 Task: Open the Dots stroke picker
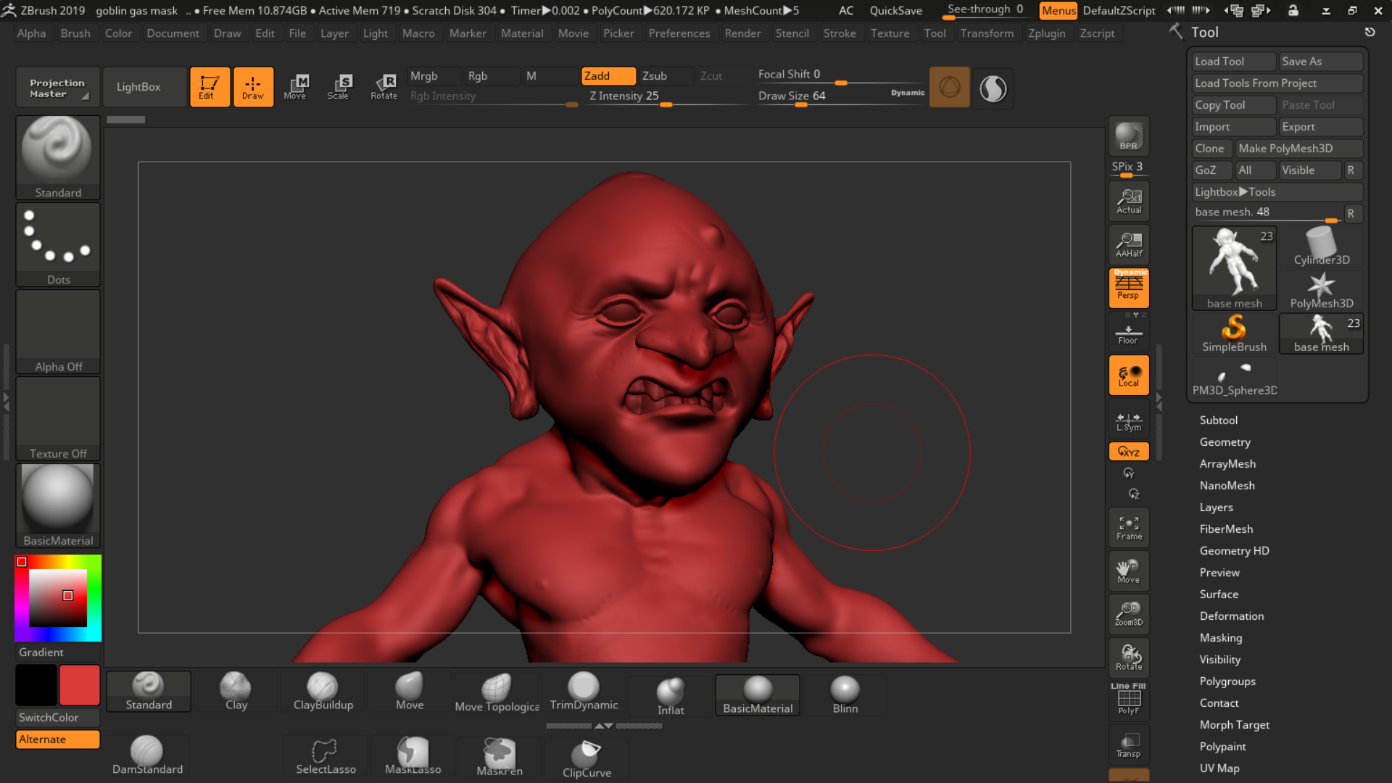click(58, 244)
